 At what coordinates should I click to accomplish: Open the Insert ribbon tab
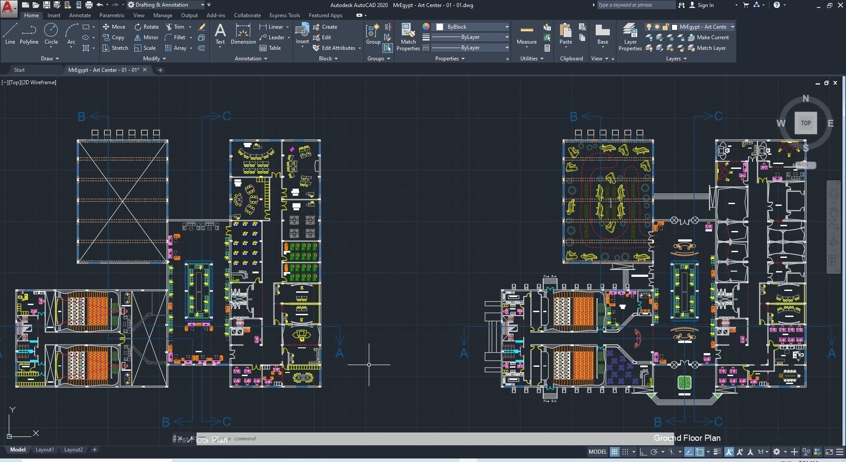point(54,15)
